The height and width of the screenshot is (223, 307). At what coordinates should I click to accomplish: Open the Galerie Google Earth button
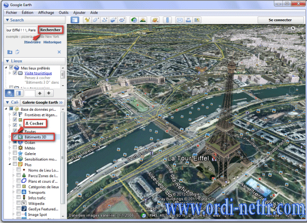(42, 103)
